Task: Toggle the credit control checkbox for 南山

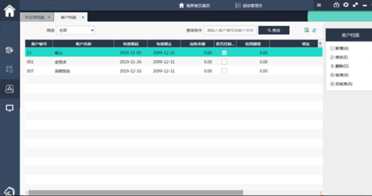Action: point(224,53)
